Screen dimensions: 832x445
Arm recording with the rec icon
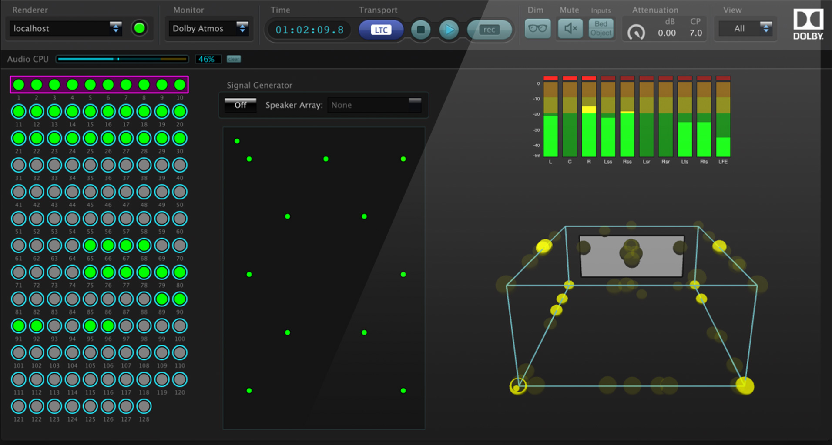pos(489,30)
